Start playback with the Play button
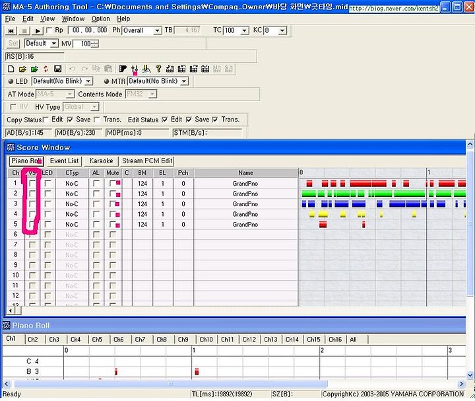475x401 pixels. pyautogui.click(x=37, y=30)
